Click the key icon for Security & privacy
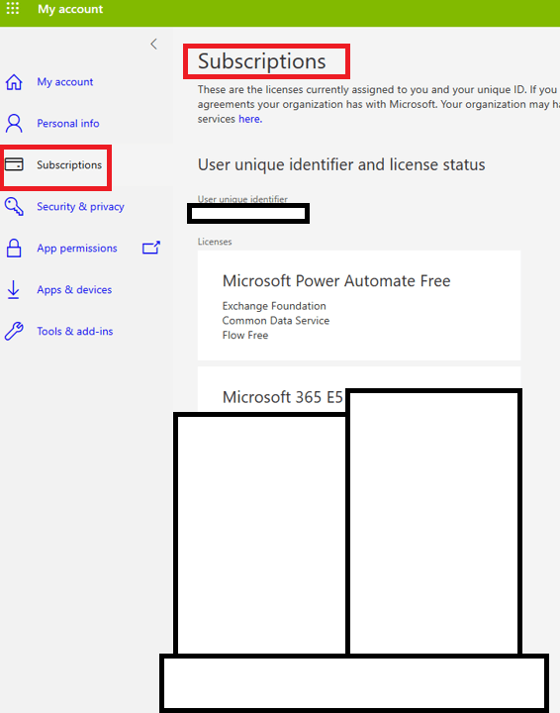Screen dimensions: 560x713 [x=14, y=206]
